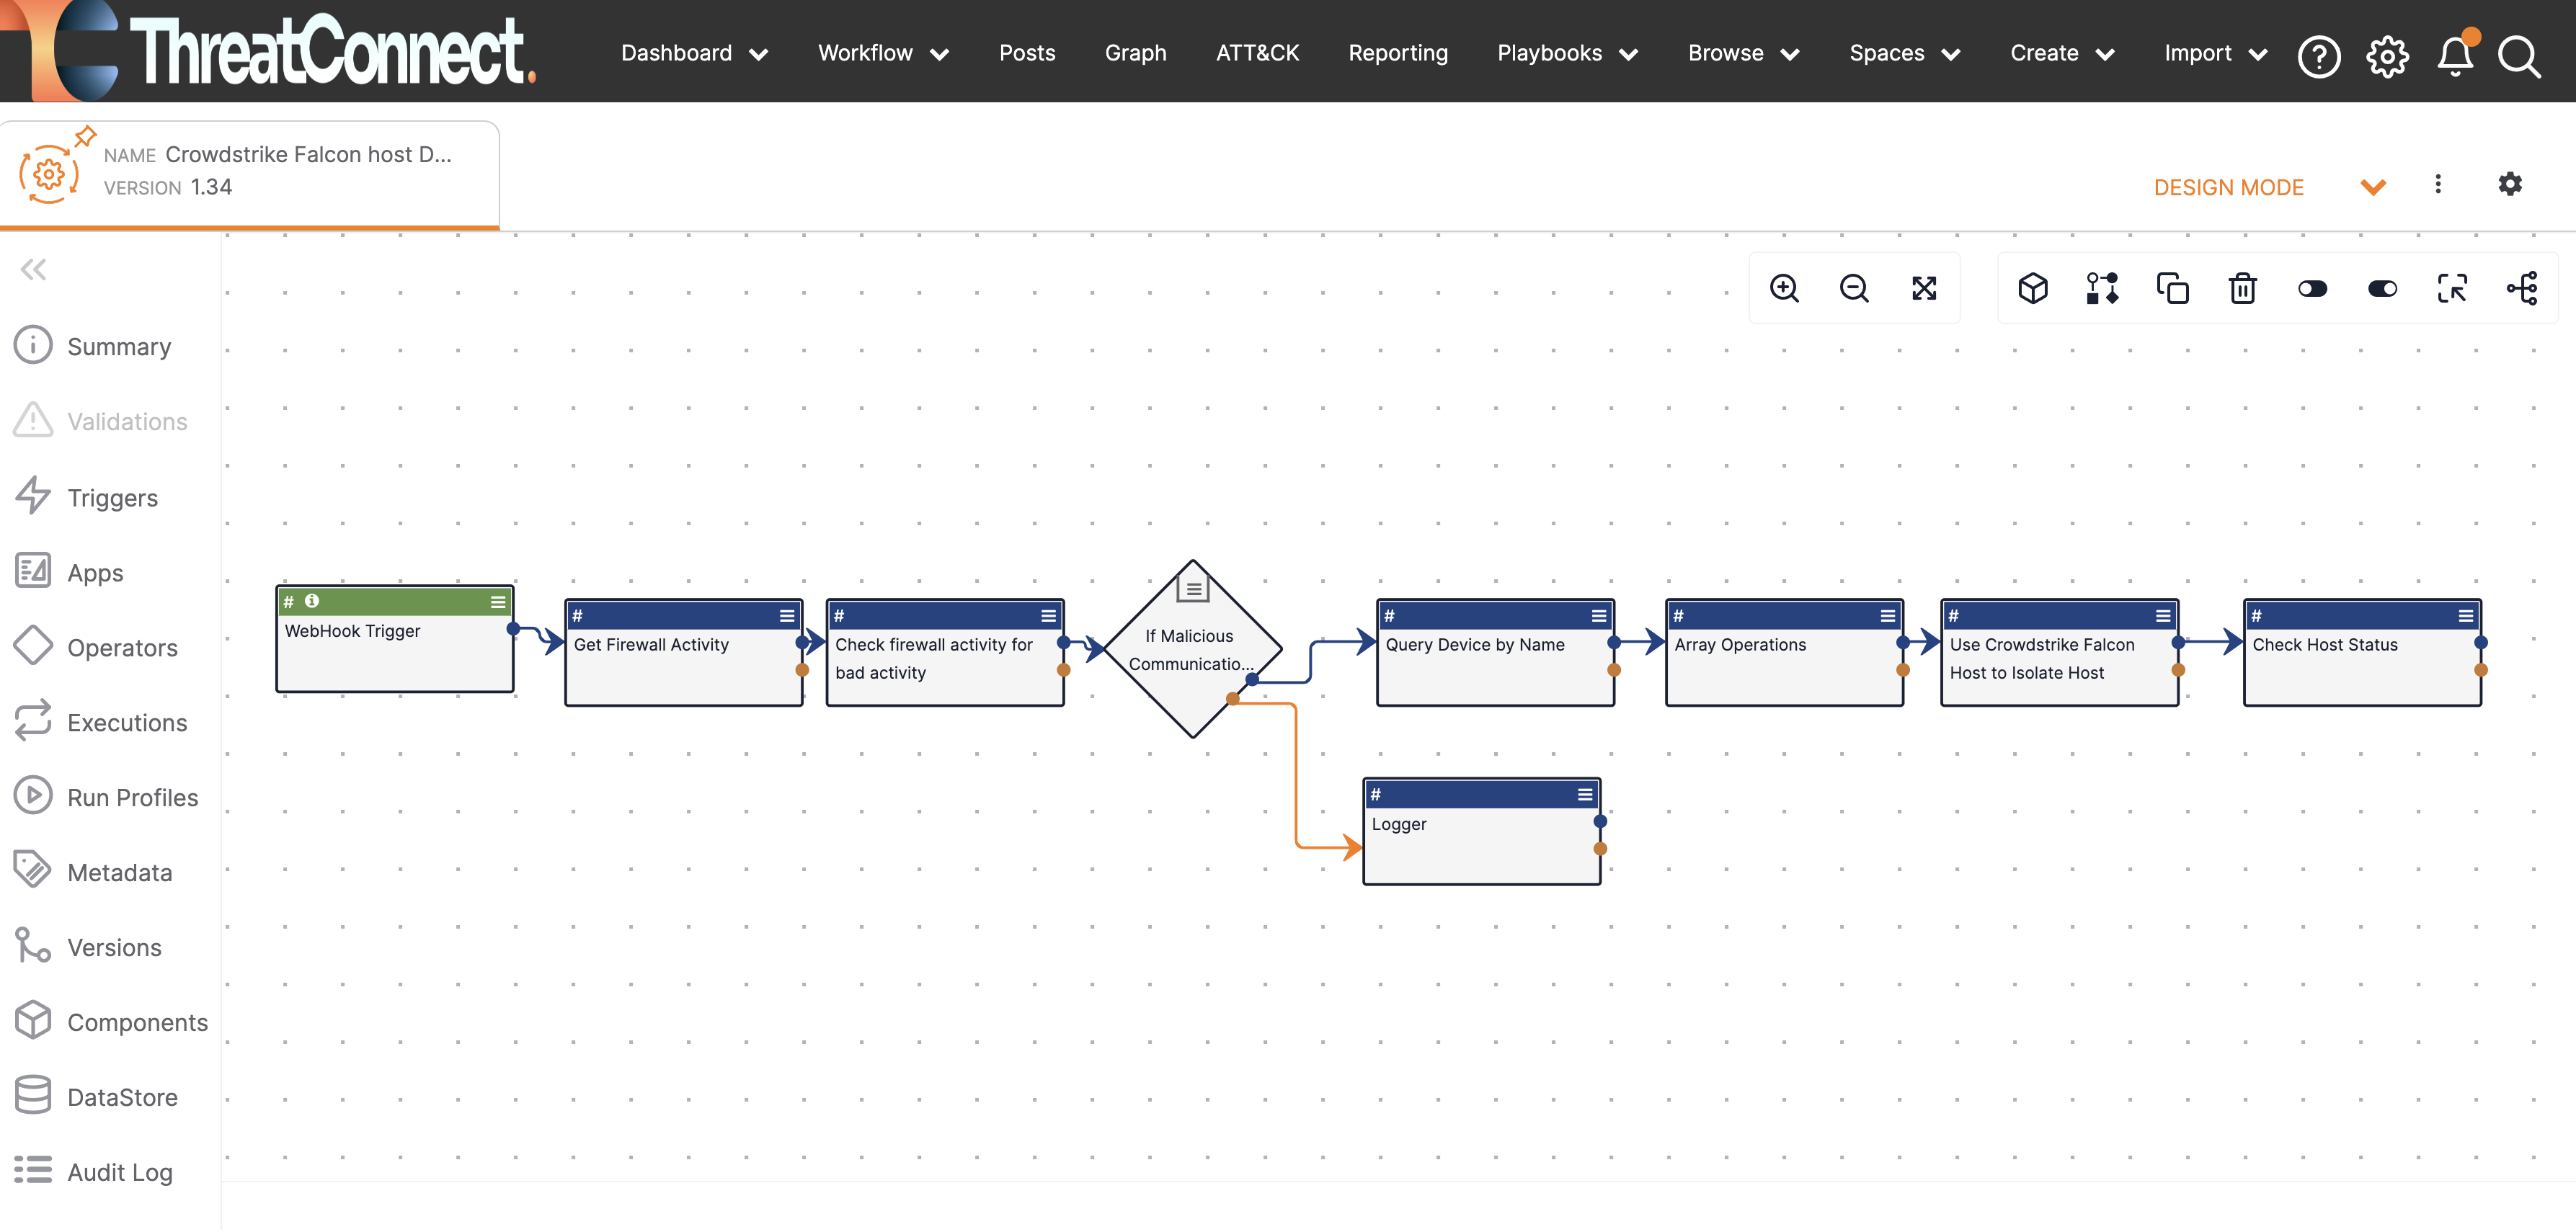
Task: Toggle the left toggle switch on toolbar
Action: [x=2311, y=287]
